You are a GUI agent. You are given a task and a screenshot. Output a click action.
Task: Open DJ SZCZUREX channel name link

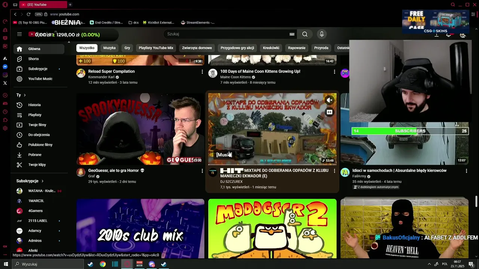point(231,182)
